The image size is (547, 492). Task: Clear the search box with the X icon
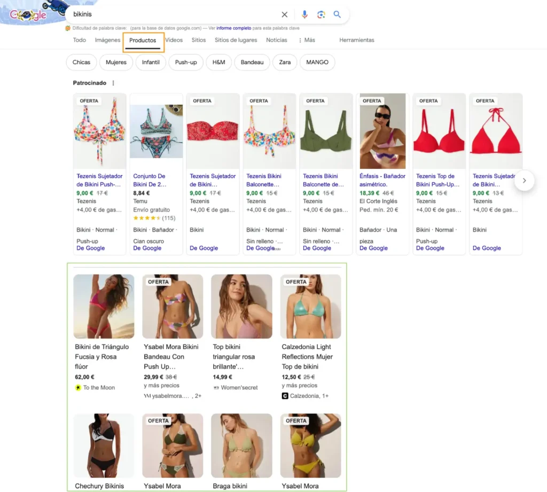[x=284, y=14]
